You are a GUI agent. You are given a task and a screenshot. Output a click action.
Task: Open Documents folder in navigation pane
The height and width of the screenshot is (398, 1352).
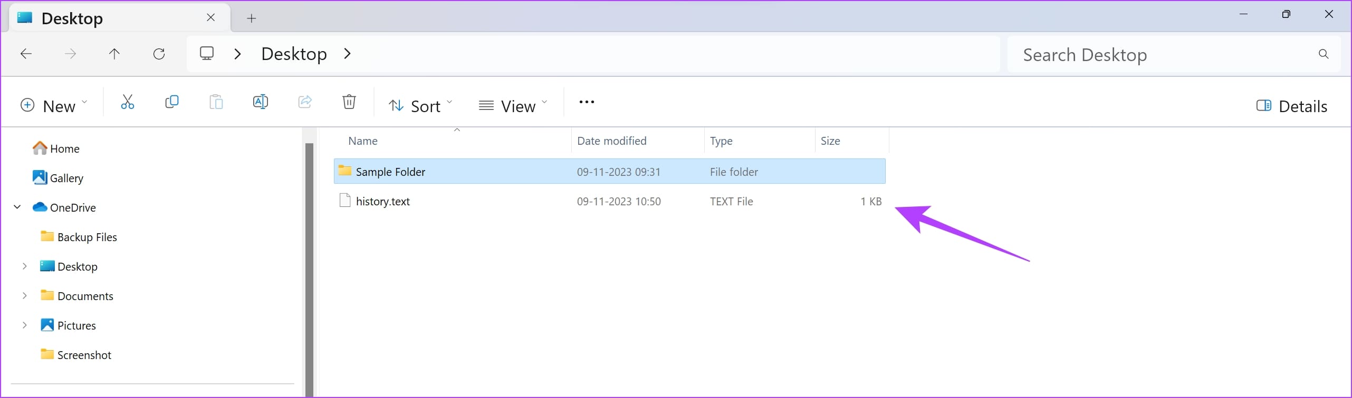tap(77, 296)
